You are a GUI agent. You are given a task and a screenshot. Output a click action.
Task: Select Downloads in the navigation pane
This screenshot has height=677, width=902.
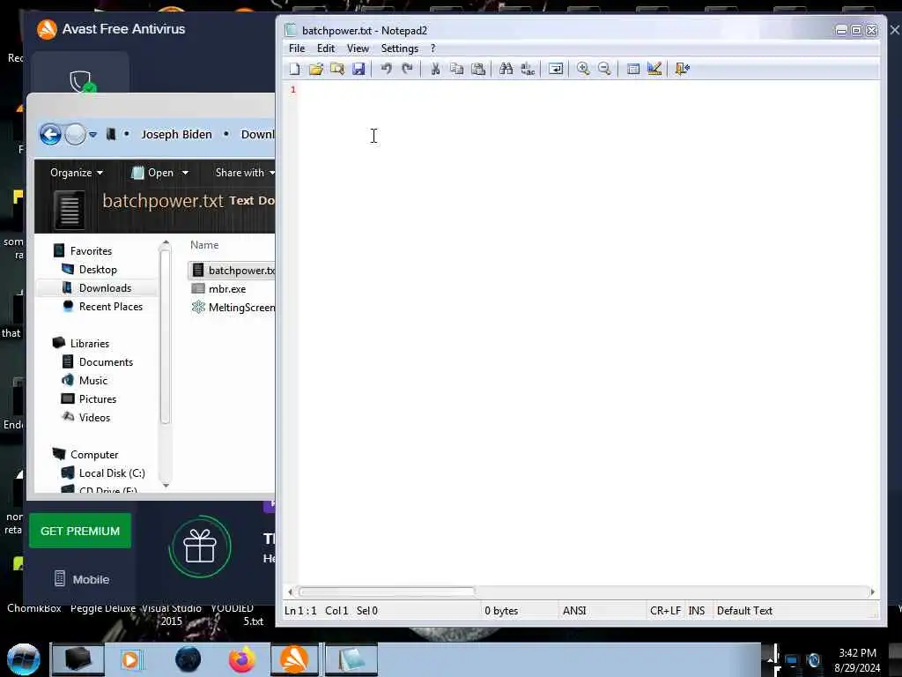[x=105, y=288]
